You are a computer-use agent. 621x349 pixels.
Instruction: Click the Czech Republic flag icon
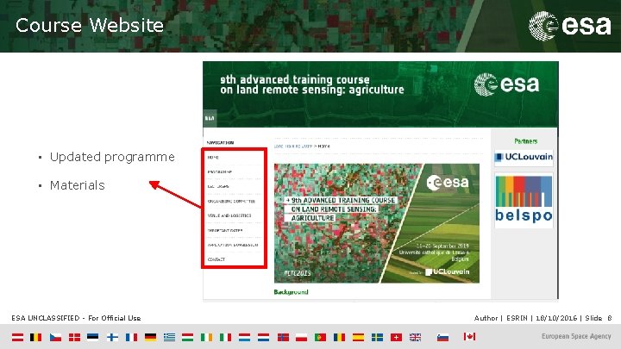(x=55, y=337)
